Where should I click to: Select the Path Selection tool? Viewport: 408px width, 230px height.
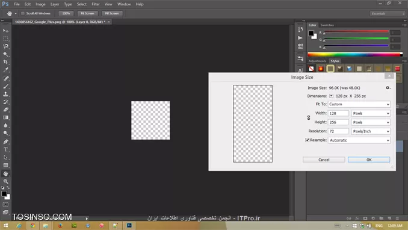tap(5, 157)
